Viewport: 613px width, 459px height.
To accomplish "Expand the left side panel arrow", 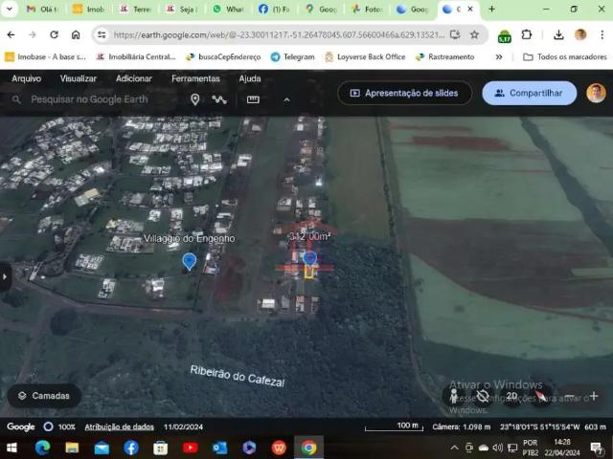I will point(5,276).
